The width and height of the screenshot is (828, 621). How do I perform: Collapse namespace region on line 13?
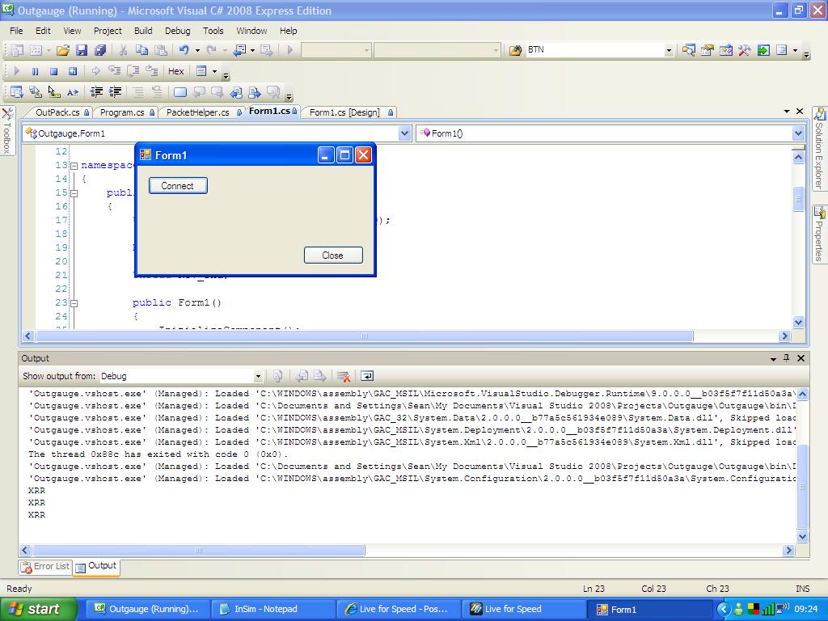tap(74, 166)
